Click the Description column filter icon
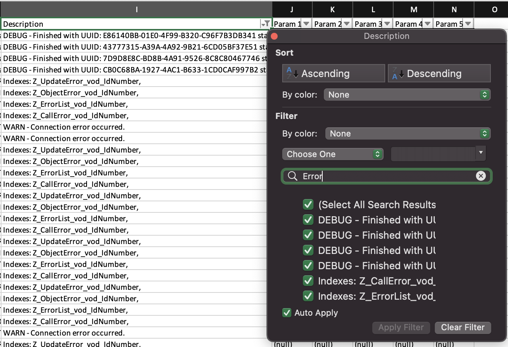The image size is (508, 347). coord(266,24)
